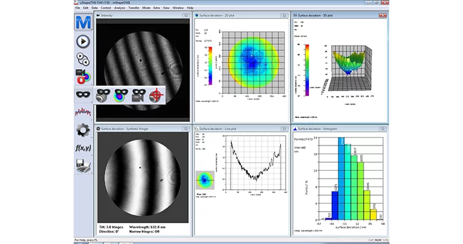Click the Intensity panel title bar button

click(186, 15)
